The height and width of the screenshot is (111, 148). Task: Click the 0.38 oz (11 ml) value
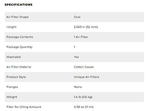point(84,107)
